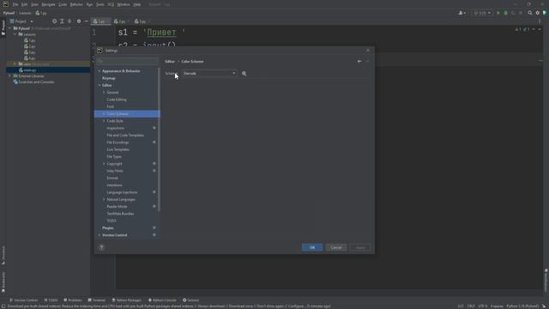Image resolution: width=549 pixels, height=309 pixels.
Task: Collapse all items in Project panel toolbar
Action: [x=69, y=21]
